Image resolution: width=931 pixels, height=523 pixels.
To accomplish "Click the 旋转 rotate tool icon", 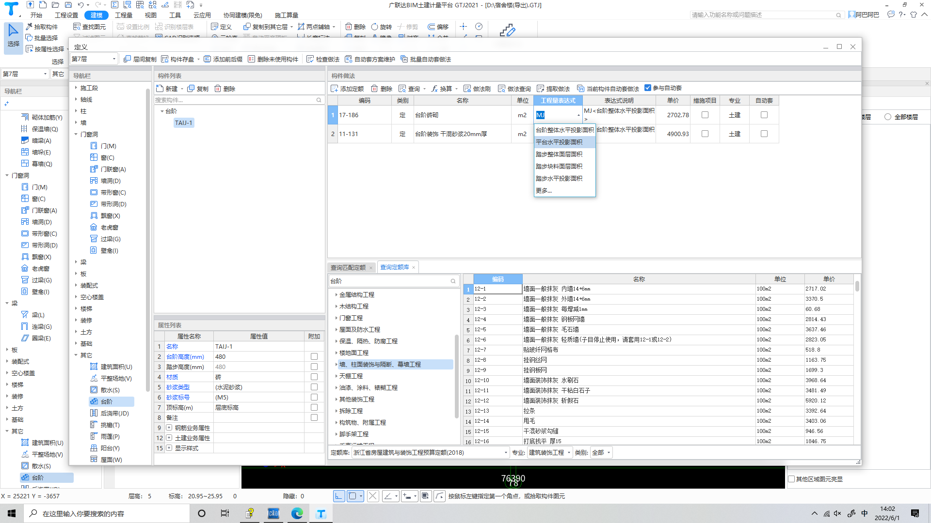I will 374,27.
